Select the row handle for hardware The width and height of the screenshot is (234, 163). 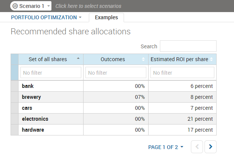tap(15, 130)
